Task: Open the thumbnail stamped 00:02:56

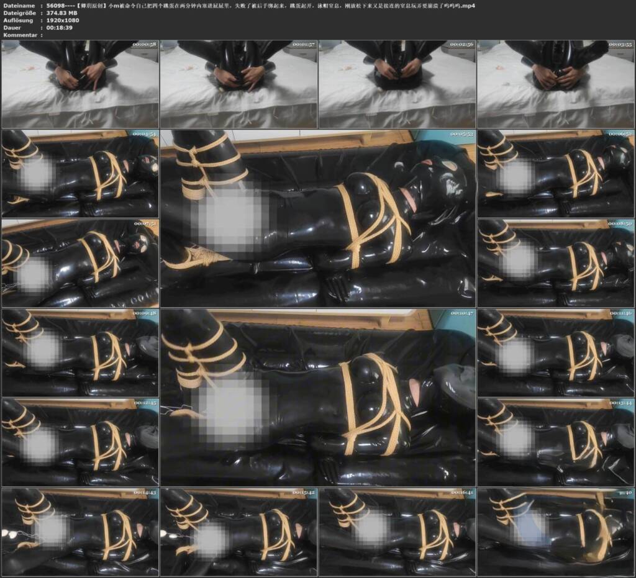Action: (x=397, y=84)
